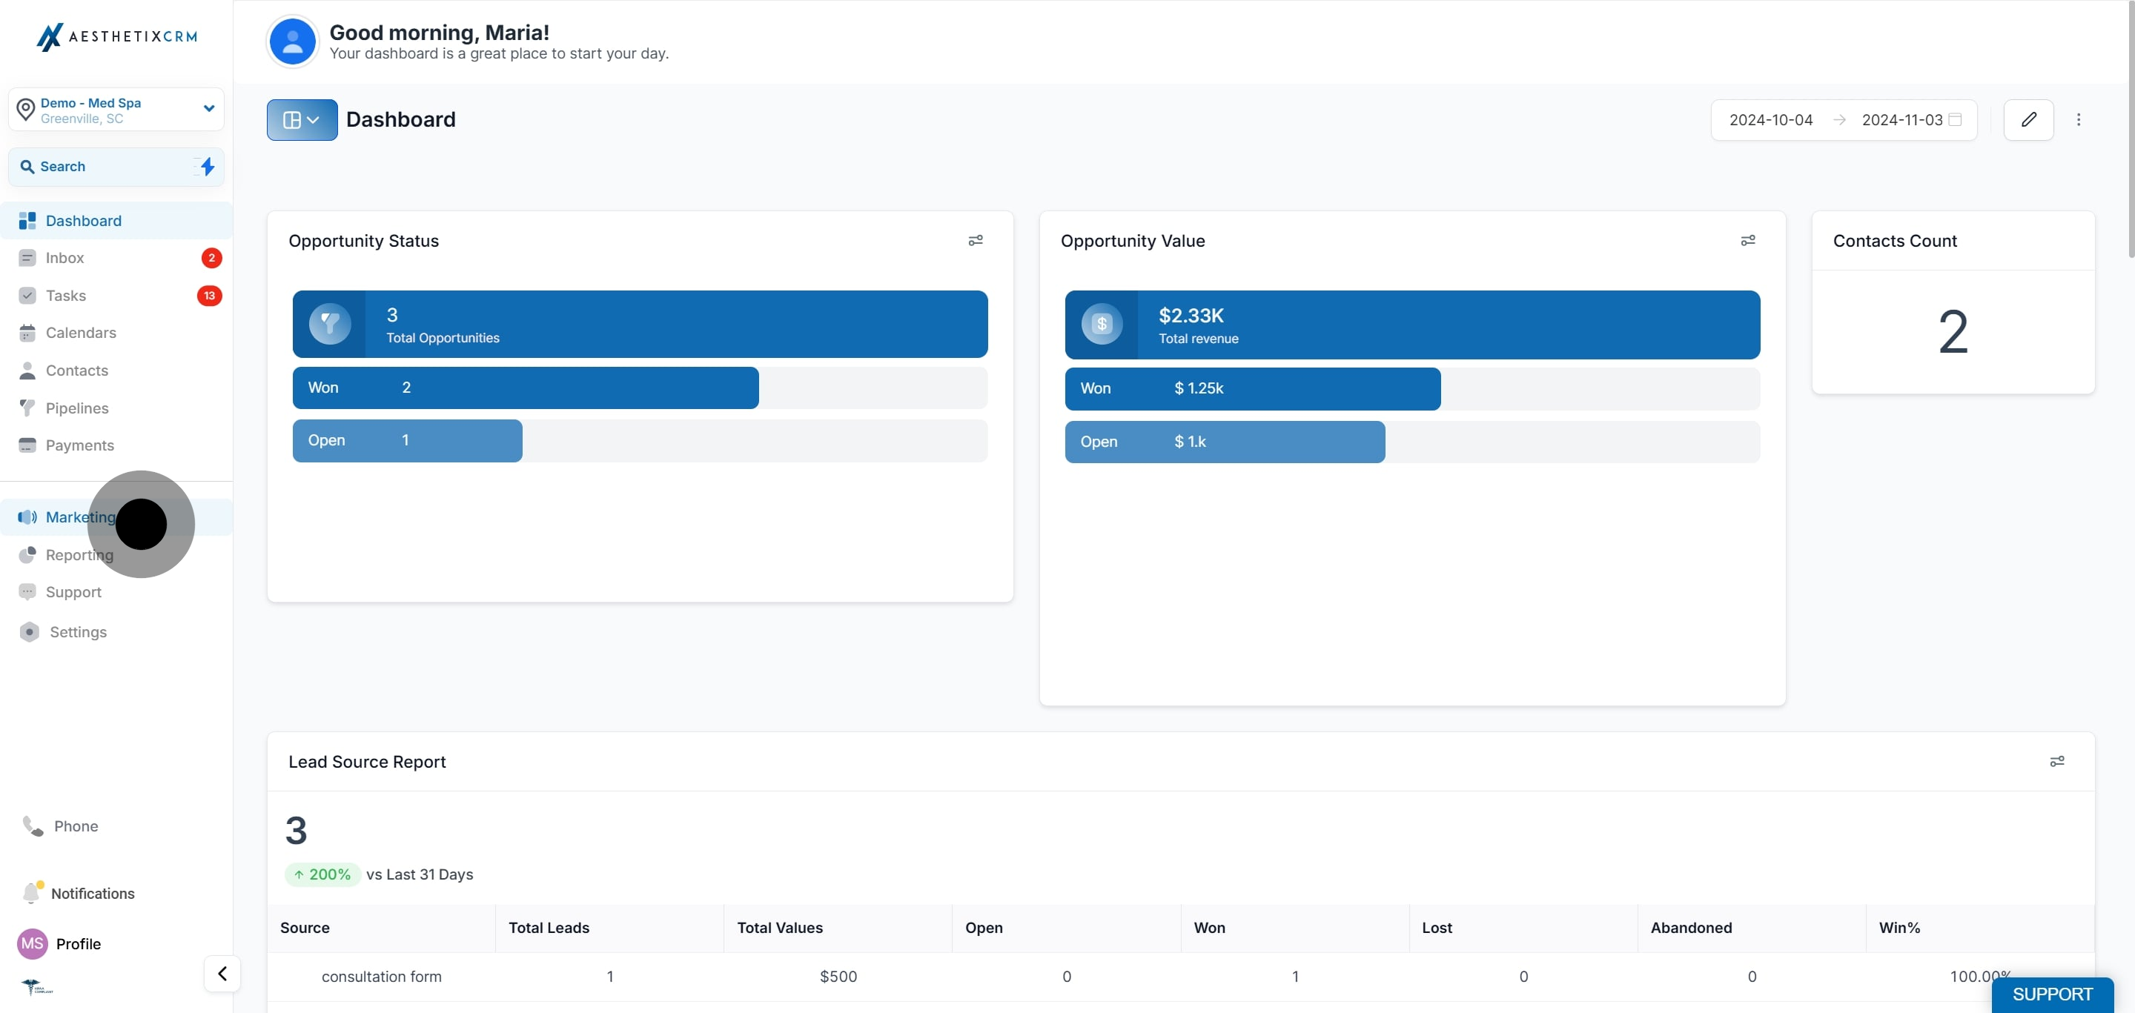Open the dashboard layout switcher dropdown
This screenshot has width=2135, height=1013.
click(302, 120)
